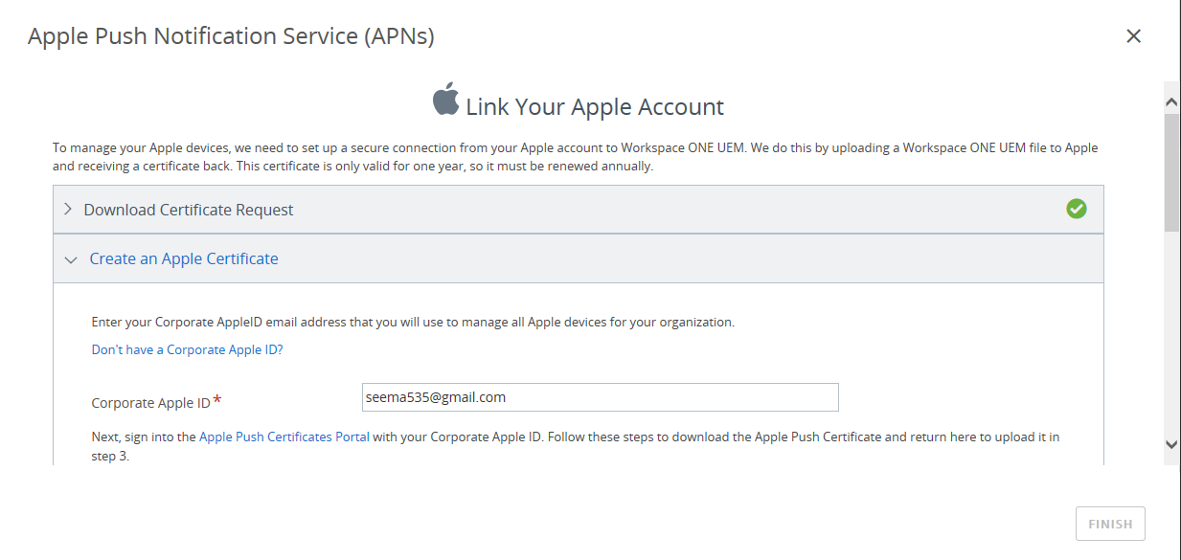Click the Link Your Apple Account heading
This screenshot has width=1181, height=560.
pyautogui.click(x=594, y=107)
